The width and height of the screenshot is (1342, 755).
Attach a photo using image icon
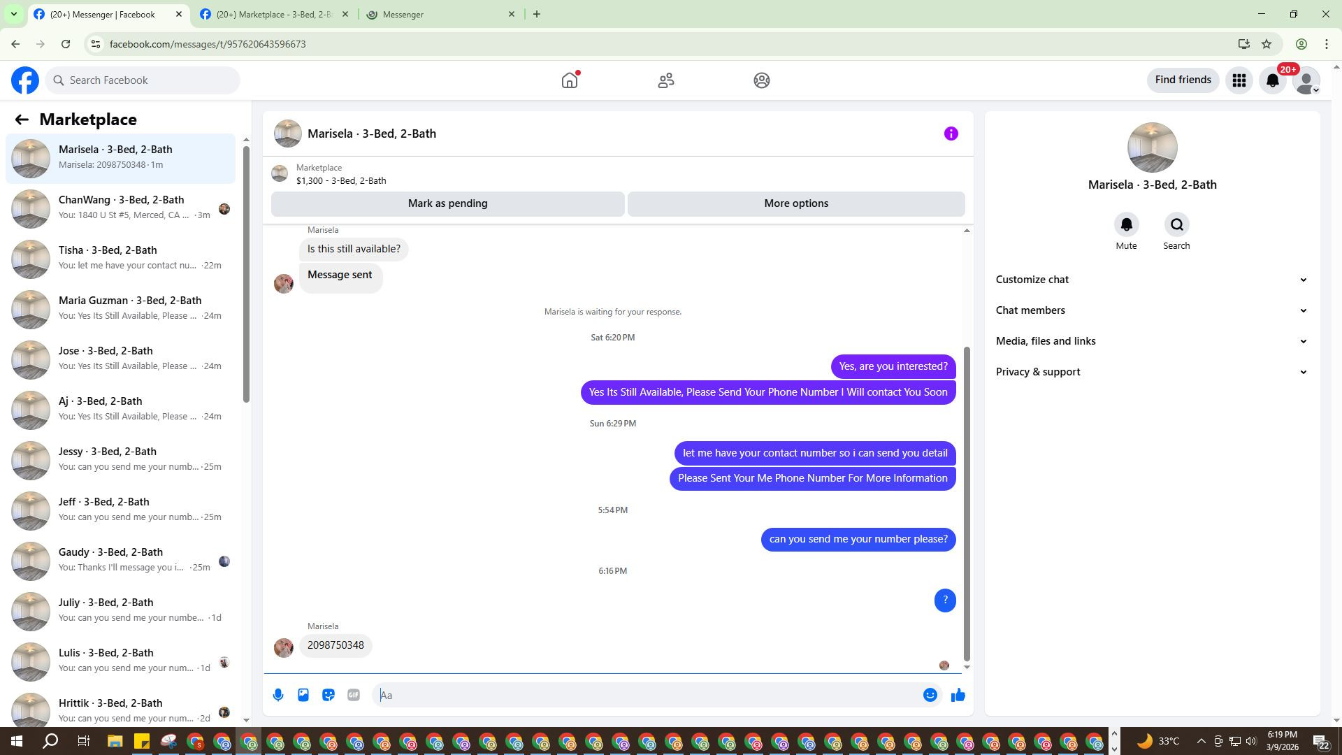303,695
